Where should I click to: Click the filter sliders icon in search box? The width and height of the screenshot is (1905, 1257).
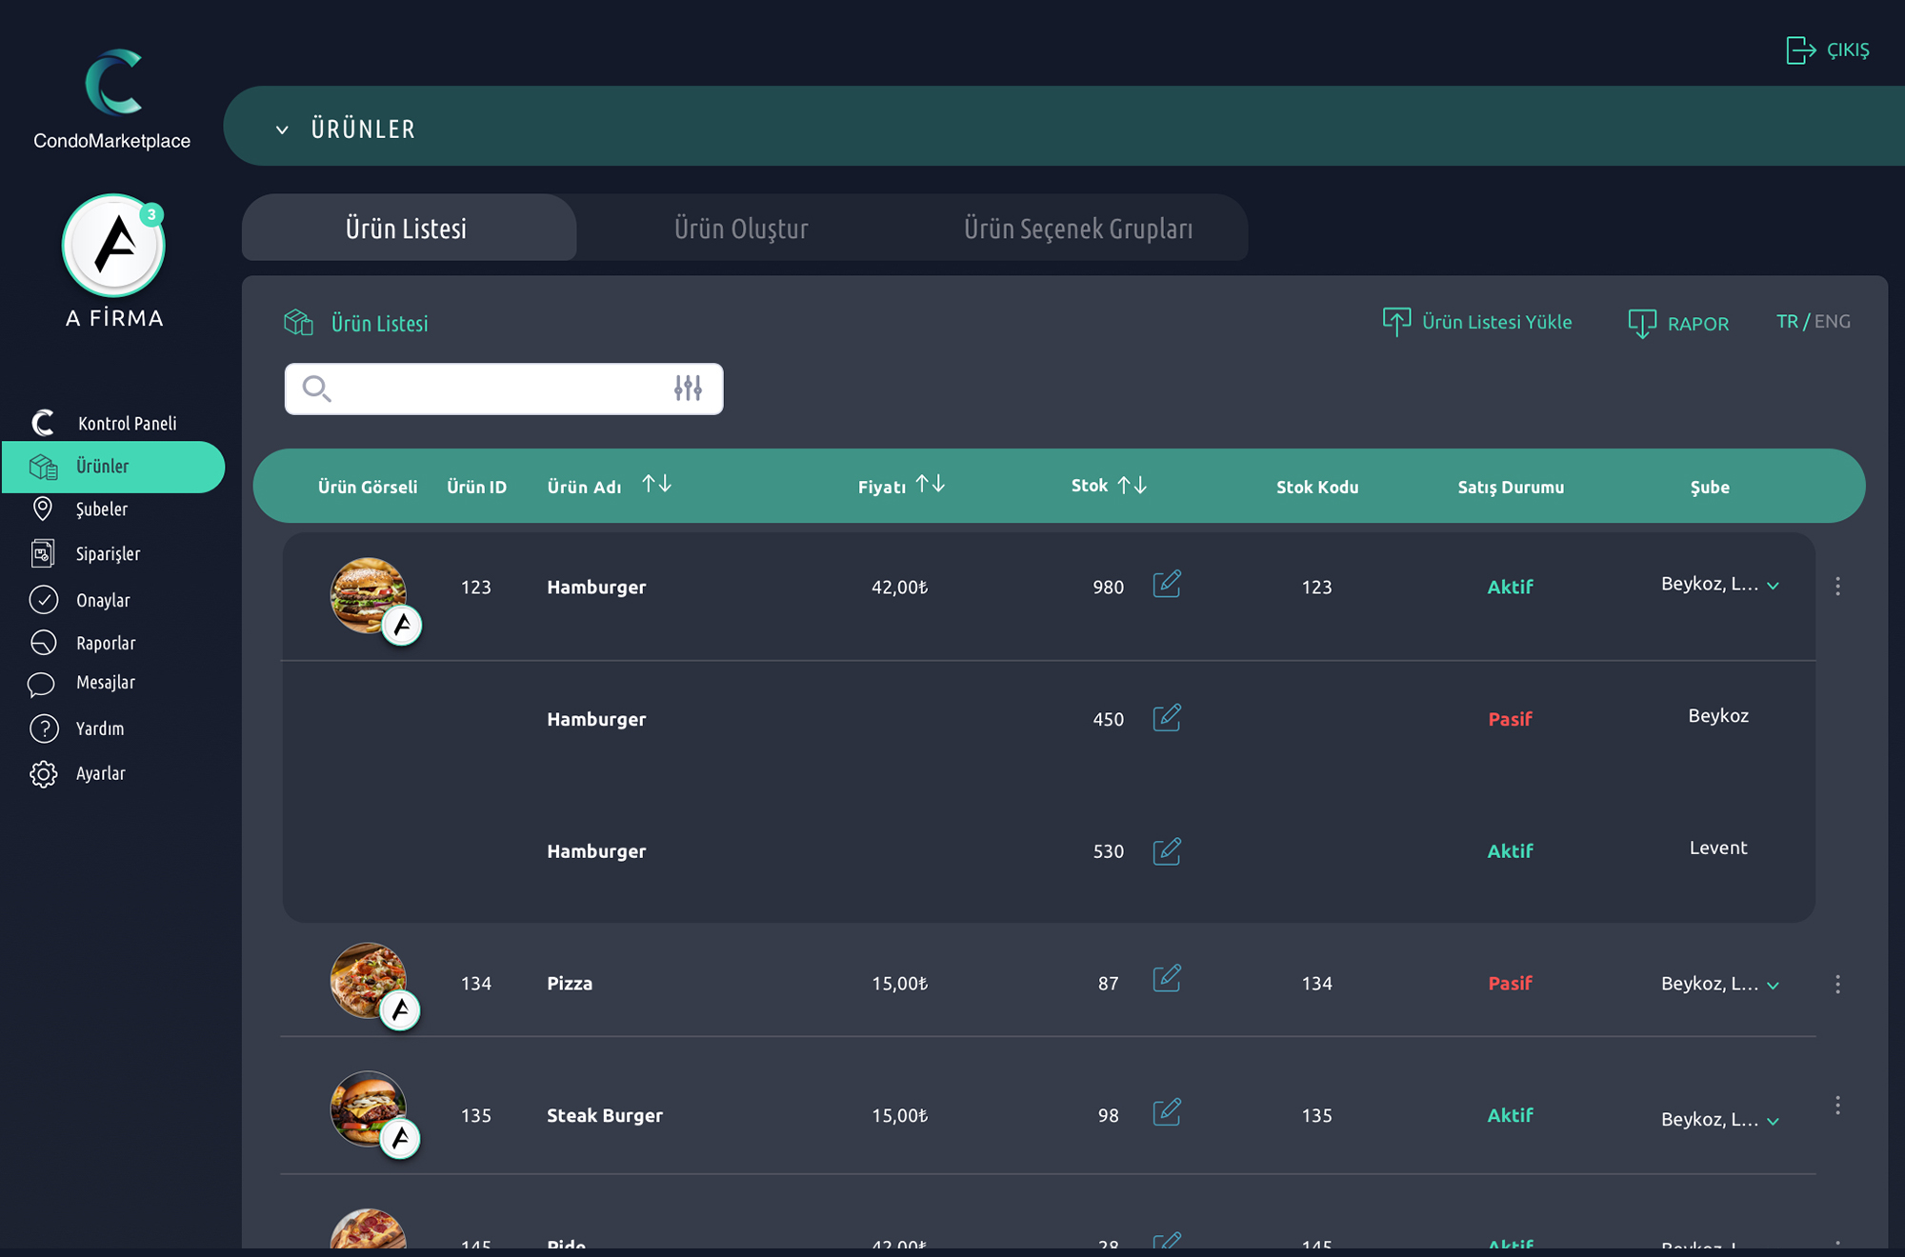coord(688,388)
